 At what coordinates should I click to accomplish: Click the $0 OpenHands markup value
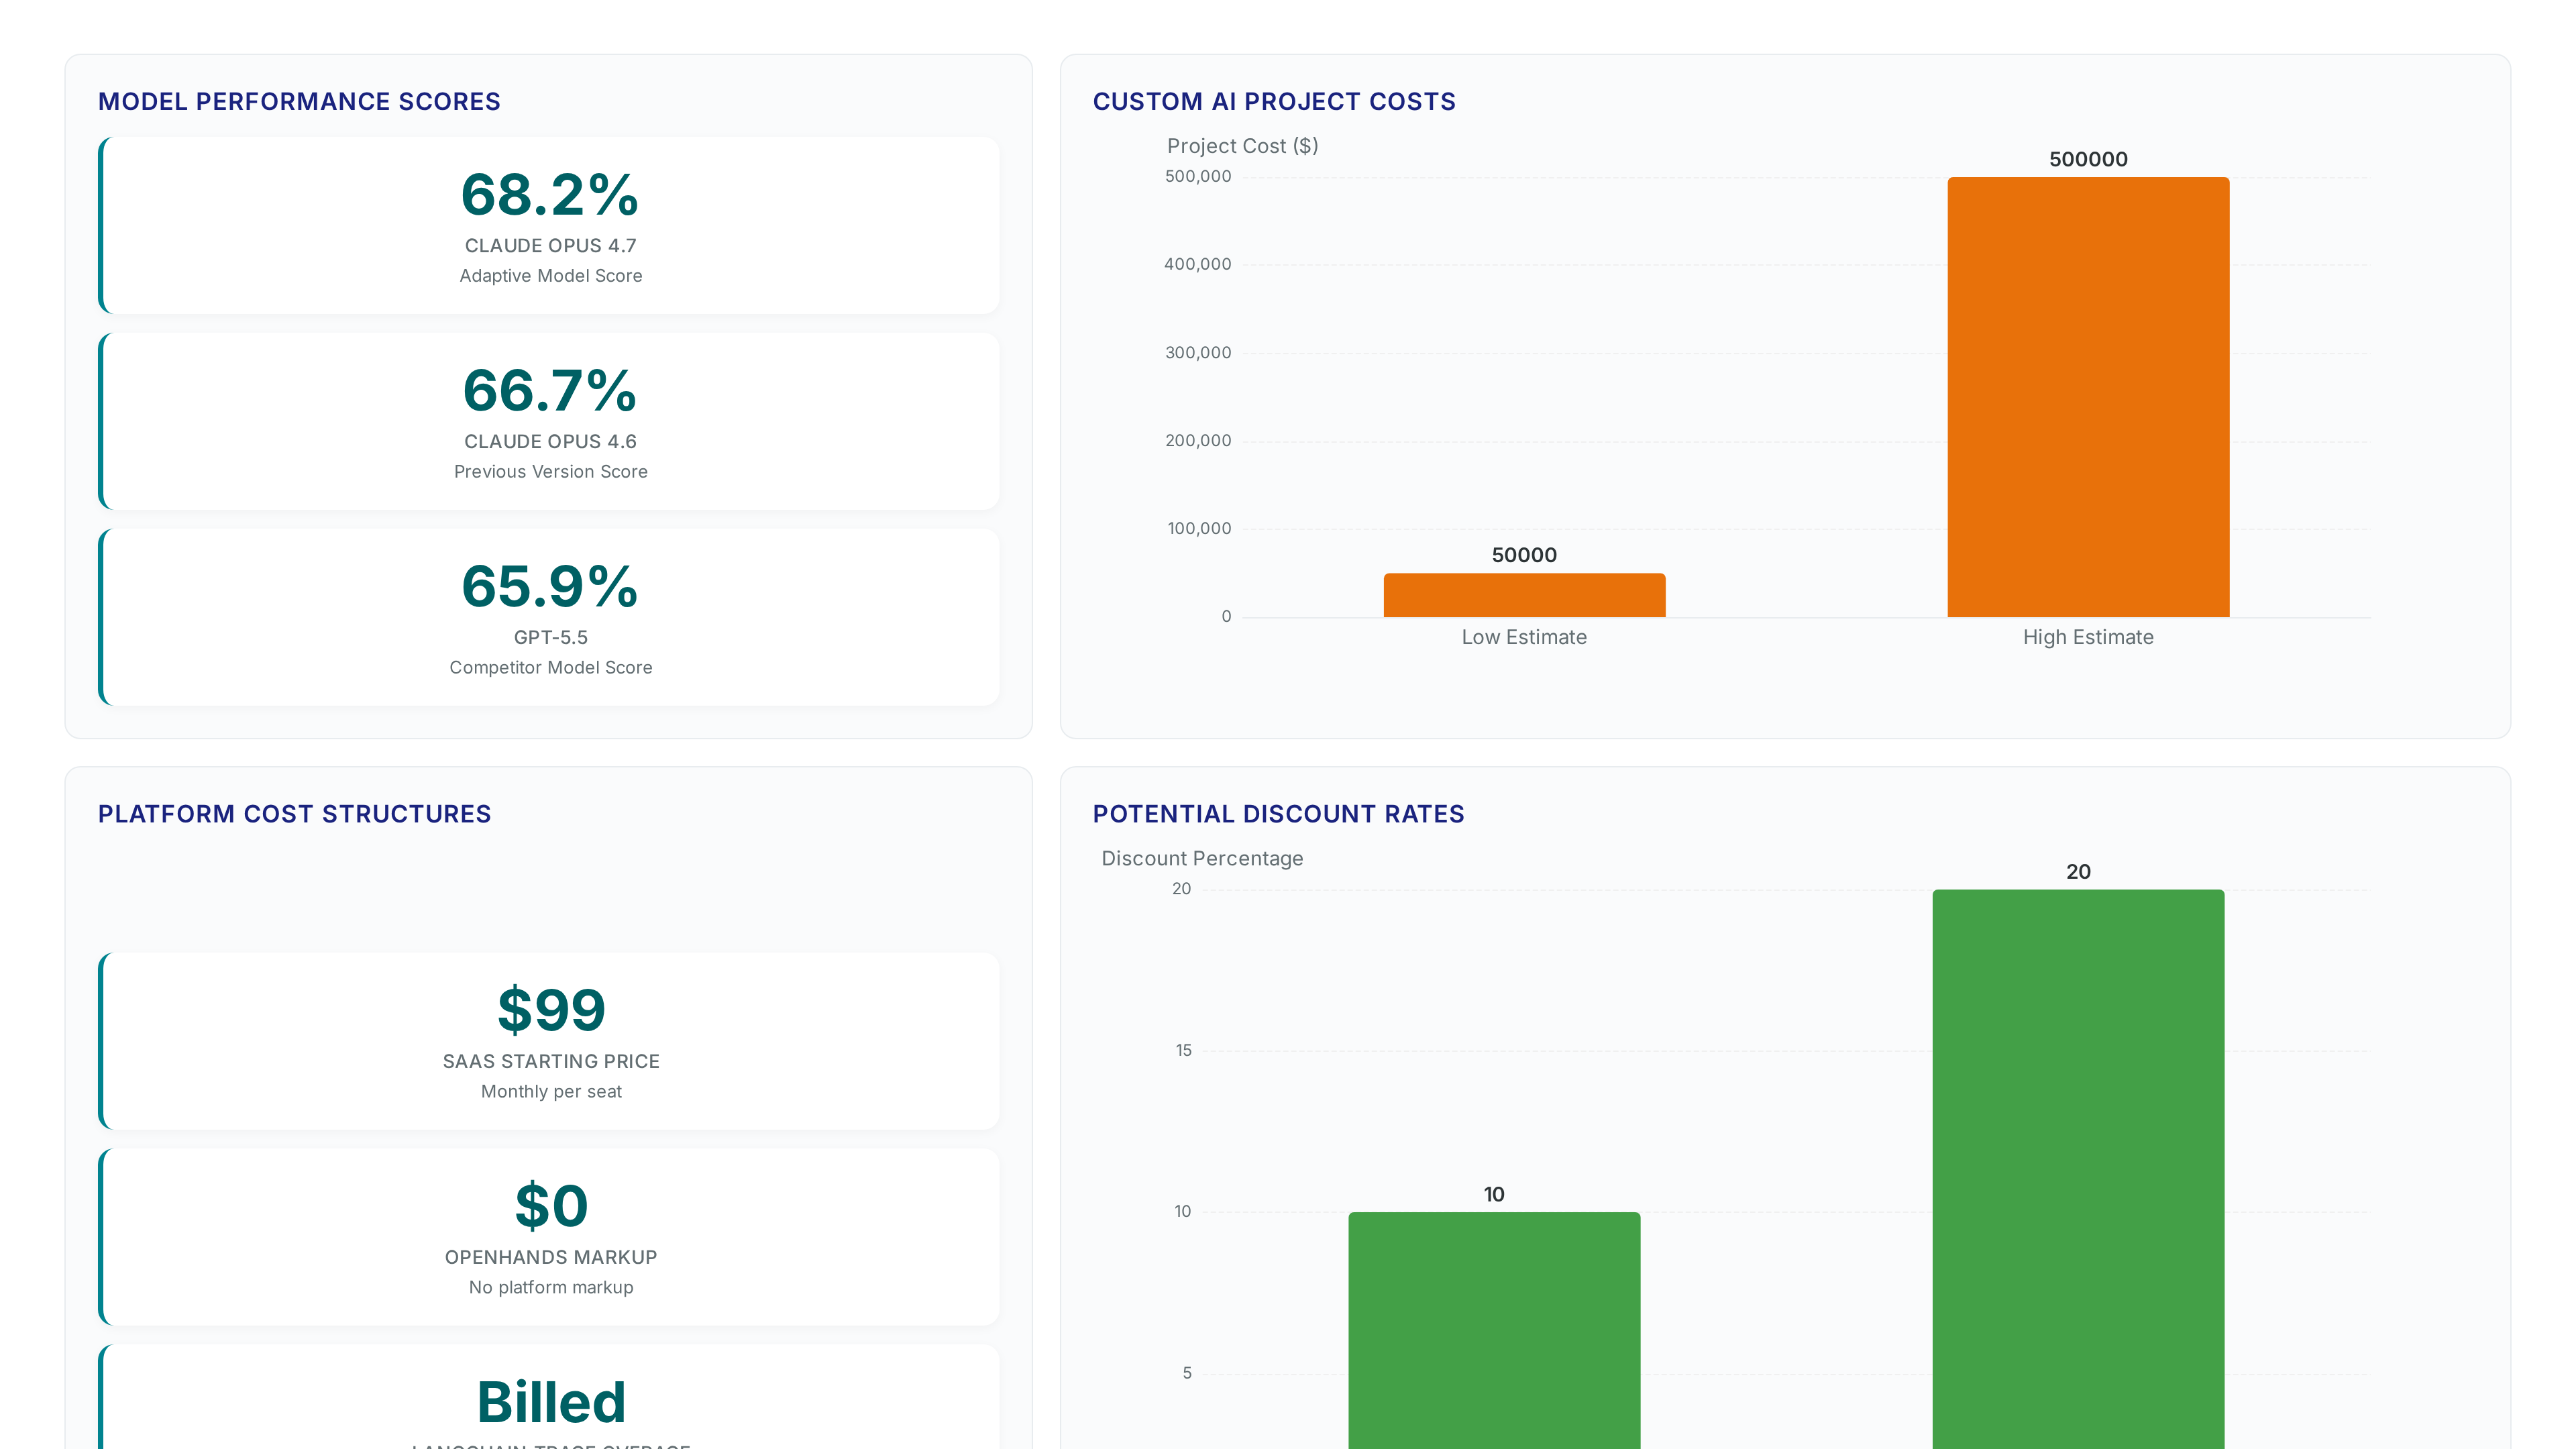point(551,1206)
